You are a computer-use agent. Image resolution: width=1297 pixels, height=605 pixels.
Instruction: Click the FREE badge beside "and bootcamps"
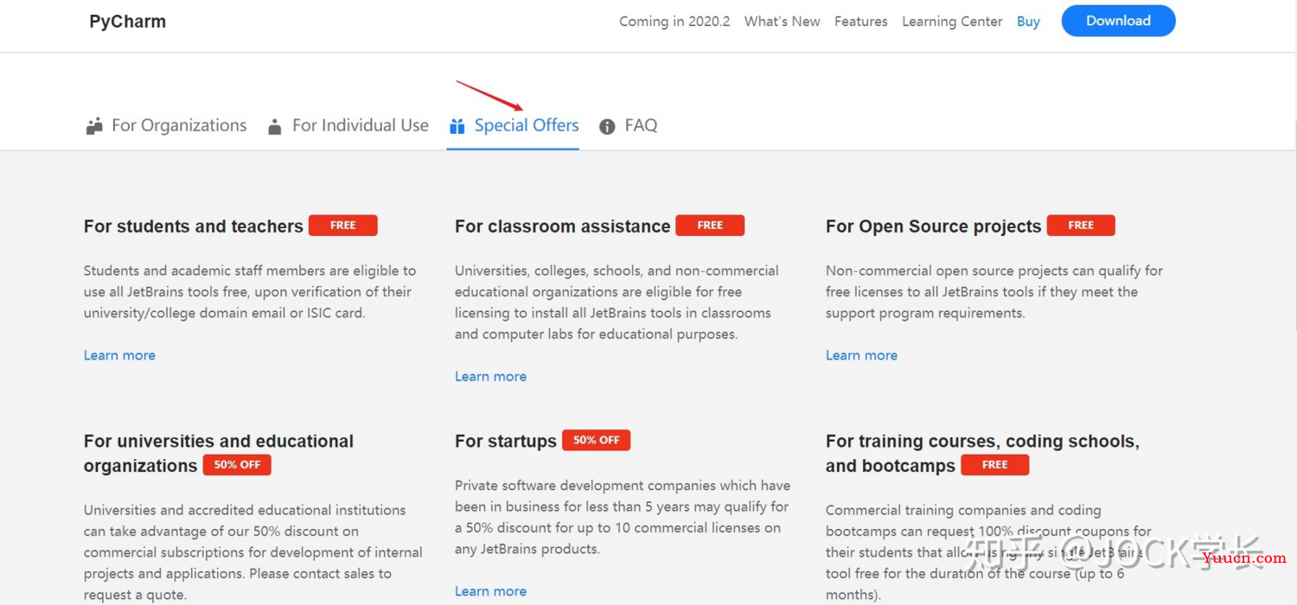point(995,465)
